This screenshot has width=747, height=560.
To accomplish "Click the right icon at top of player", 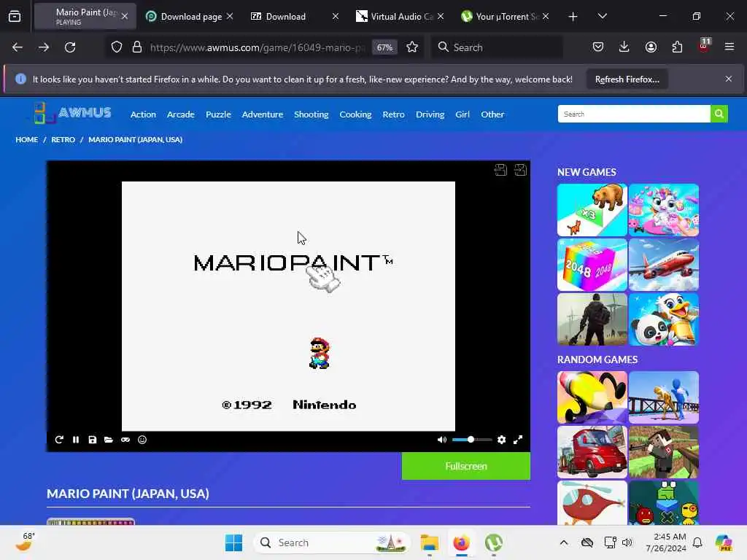I will 520,170.
